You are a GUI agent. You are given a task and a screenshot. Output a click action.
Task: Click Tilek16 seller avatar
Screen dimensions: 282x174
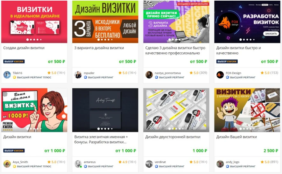click(x=7, y=75)
